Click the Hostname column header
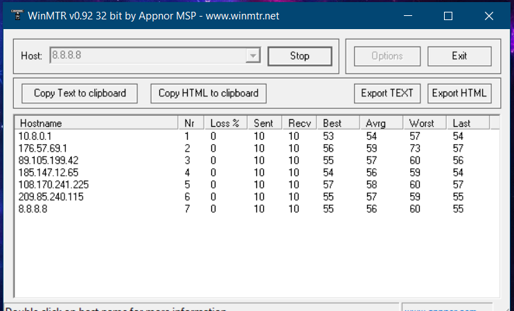The image size is (514, 311). click(x=96, y=123)
